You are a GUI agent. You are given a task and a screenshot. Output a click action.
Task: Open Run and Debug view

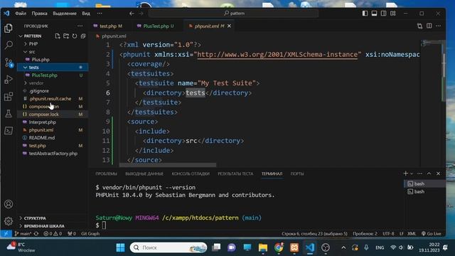[x=9, y=79]
